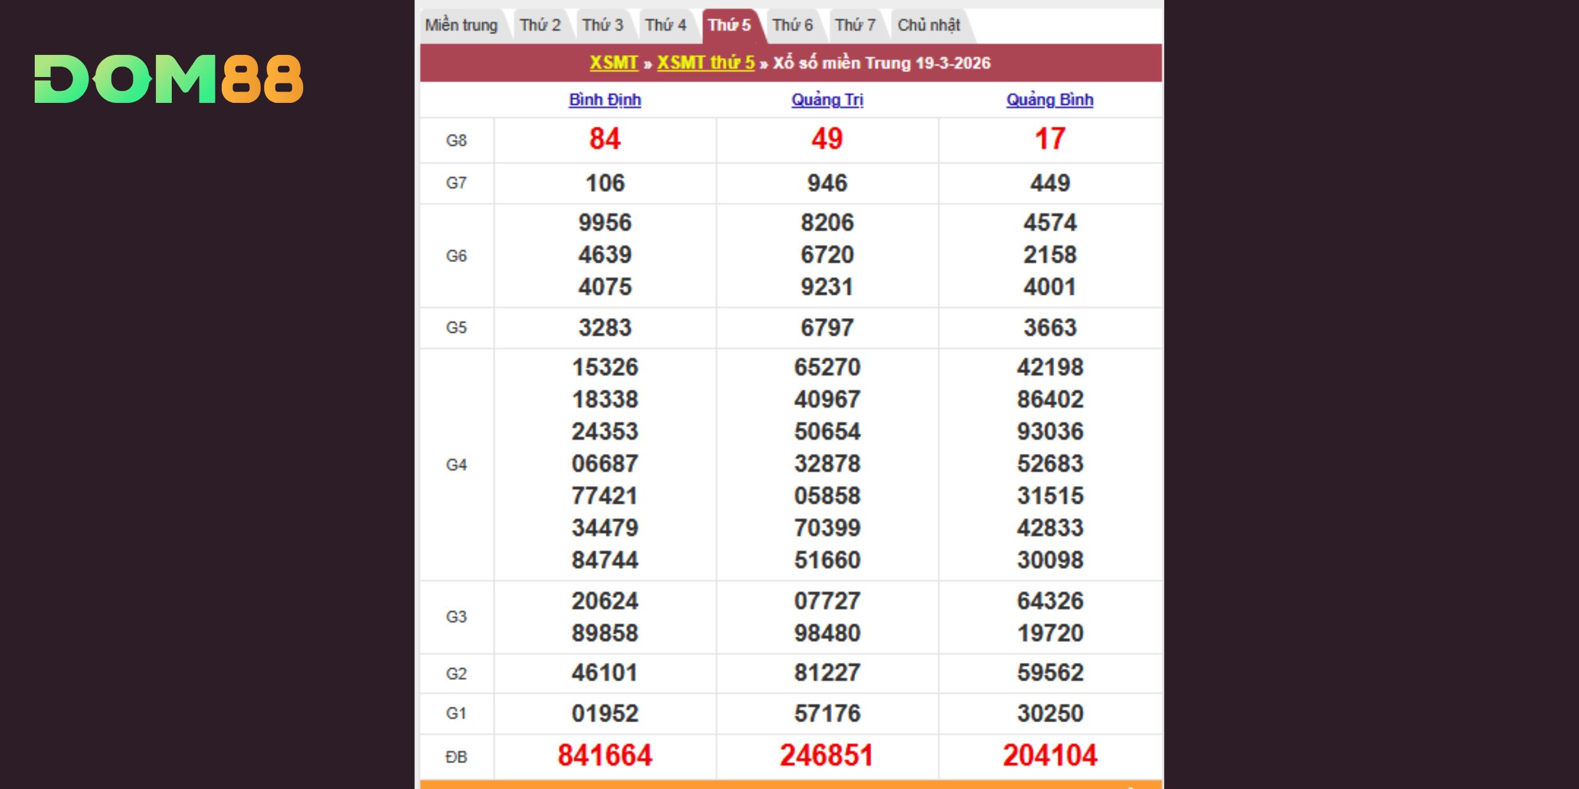The height and width of the screenshot is (789, 1579).
Task: Open the Quảng Trị province link
Action: click(827, 100)
